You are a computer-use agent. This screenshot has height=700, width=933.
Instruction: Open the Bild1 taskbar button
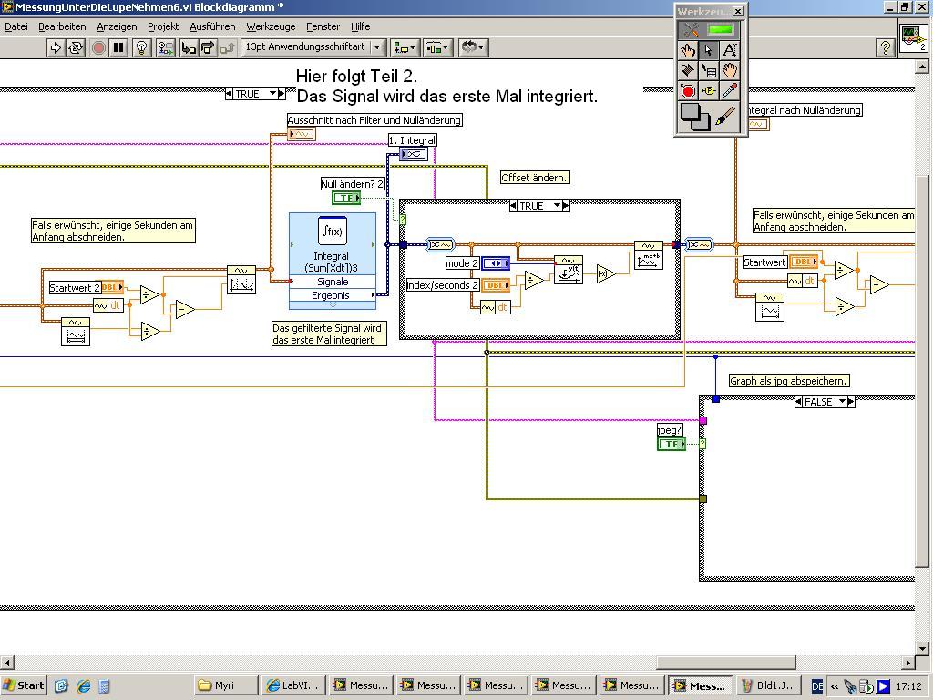768,685
